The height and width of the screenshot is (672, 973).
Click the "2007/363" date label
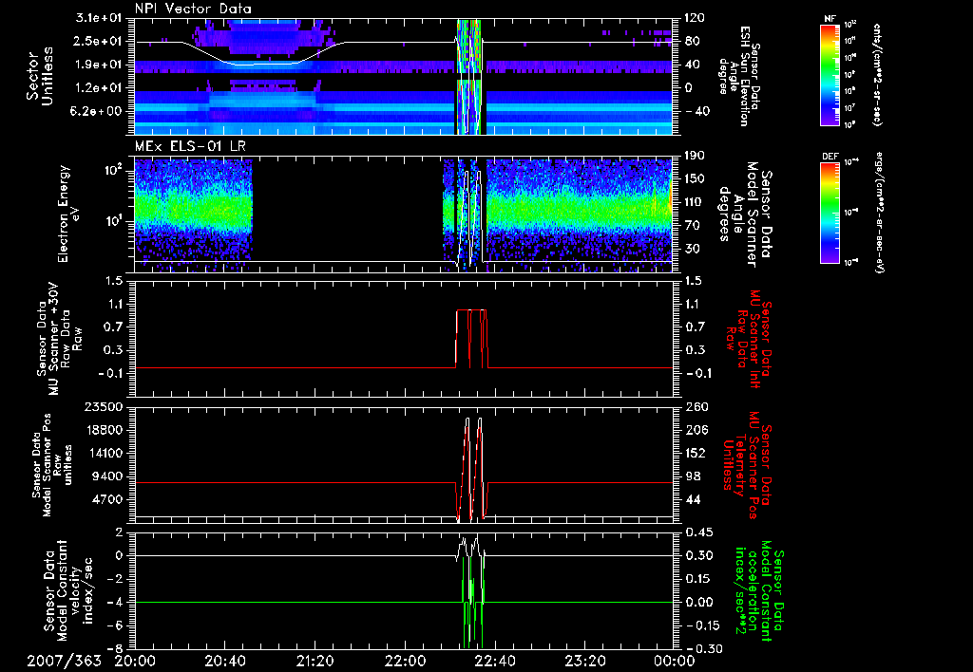[x=64, y=661]
